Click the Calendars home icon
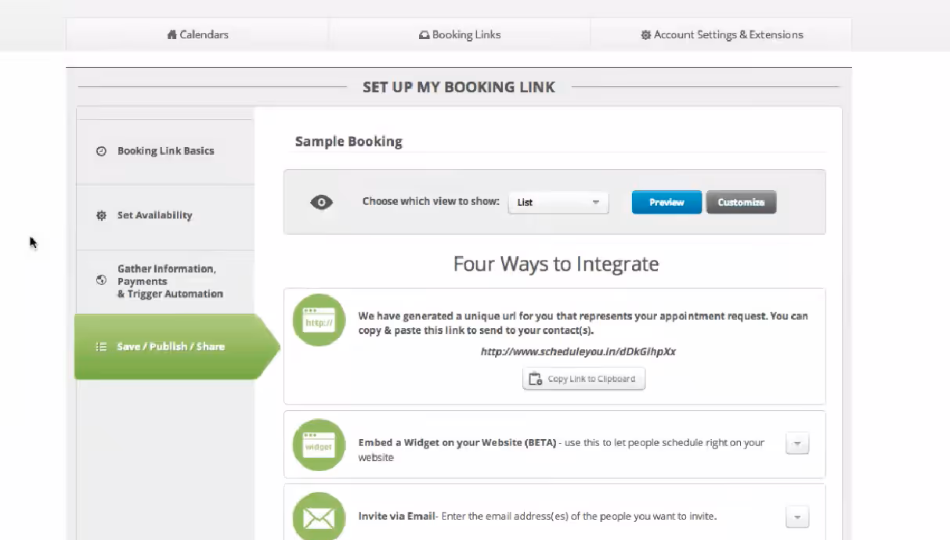 172,34
